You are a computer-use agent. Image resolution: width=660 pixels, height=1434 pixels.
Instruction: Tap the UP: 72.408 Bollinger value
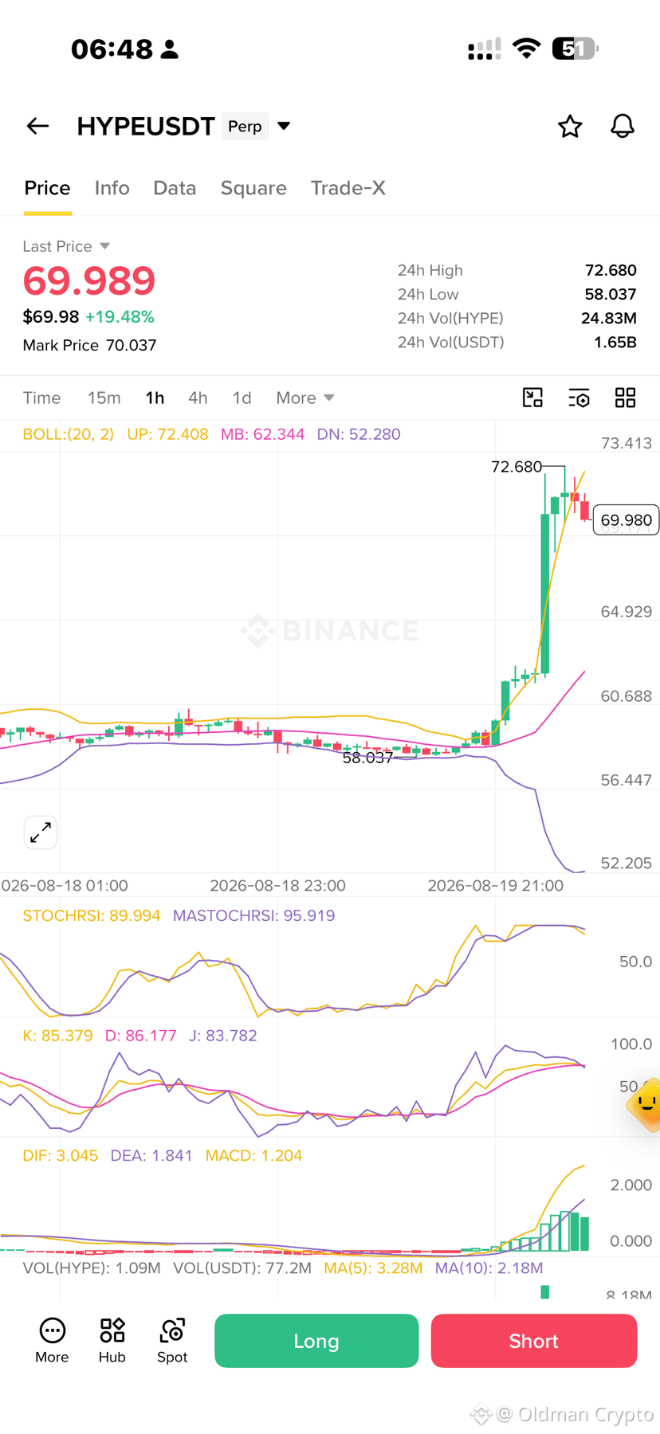[167, 434]
